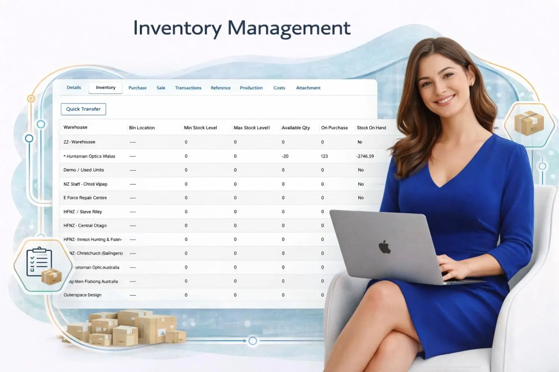Open the Transactions tab
The image size is (559, 372).
188,87
